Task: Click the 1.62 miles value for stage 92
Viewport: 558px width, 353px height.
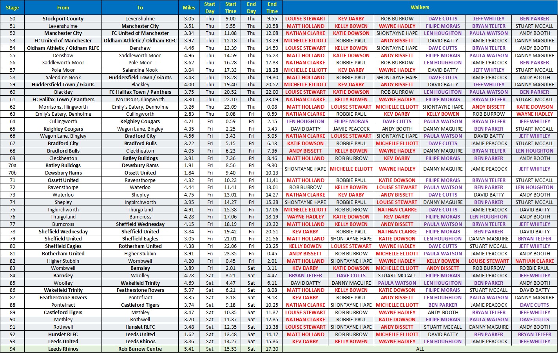Action: [x=189, y=334]
